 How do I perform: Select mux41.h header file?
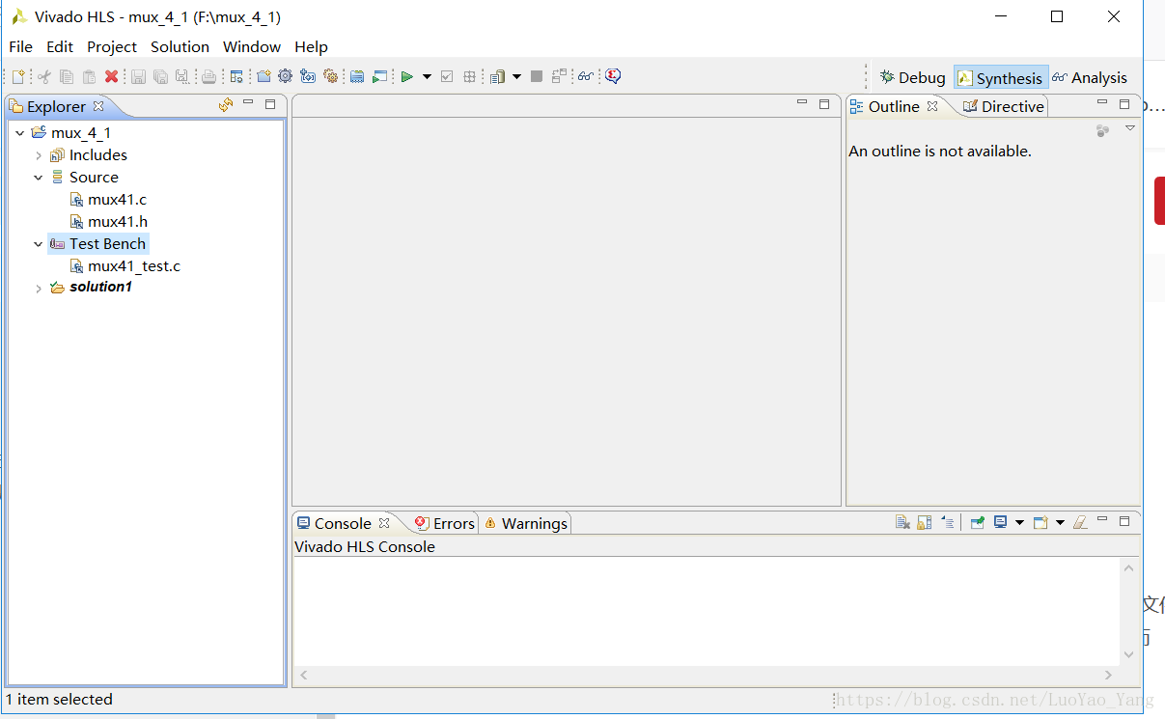pyautogui.click(x=108, y=222)
